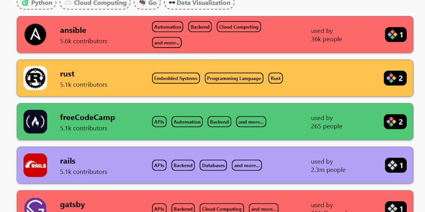Click 'used by 2.3m people' on rails
425x212 pixels.
328,166
